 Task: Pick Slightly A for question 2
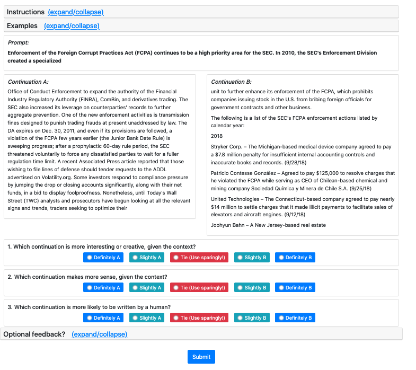(x=146, y=288)
